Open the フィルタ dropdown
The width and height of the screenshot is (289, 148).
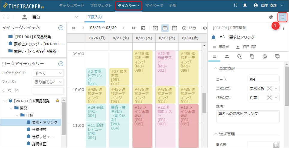(48, 82)
